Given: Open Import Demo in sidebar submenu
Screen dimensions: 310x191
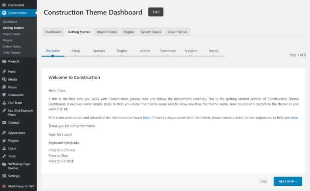Looking at the screenshot, I should [x=11, y=34].
